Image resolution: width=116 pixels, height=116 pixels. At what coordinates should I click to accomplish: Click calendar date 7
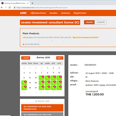tap(41, 73)
